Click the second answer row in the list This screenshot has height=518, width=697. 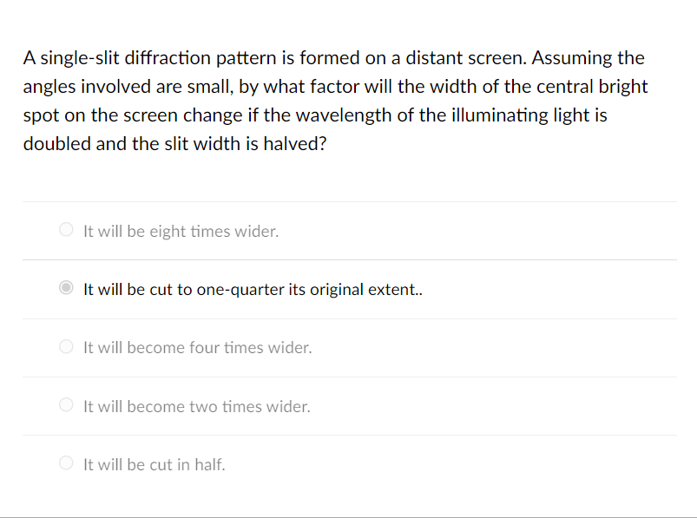(347, 288)
